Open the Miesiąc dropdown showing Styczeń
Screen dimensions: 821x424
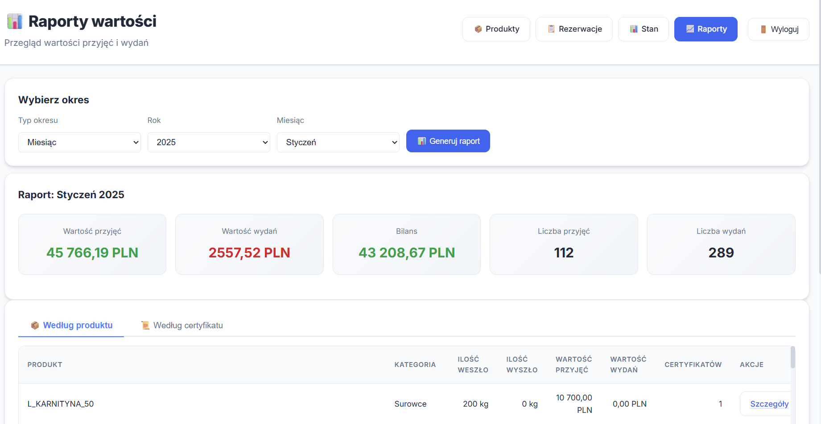[338, 143]
